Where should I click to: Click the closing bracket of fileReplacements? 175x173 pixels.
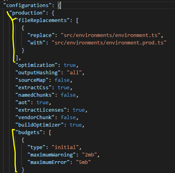17,58
